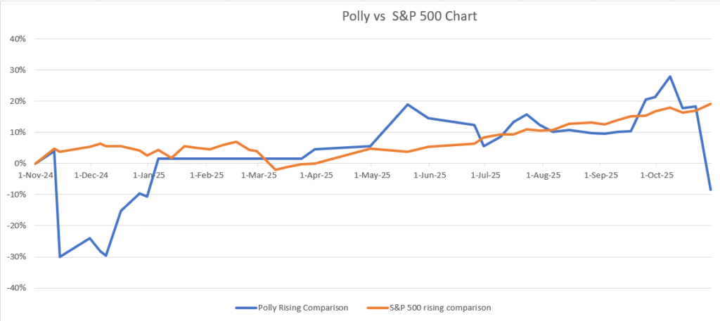Click the 40% label on the vertical axis
Viewport: 720px width, 321px height.
pos(17,39)
